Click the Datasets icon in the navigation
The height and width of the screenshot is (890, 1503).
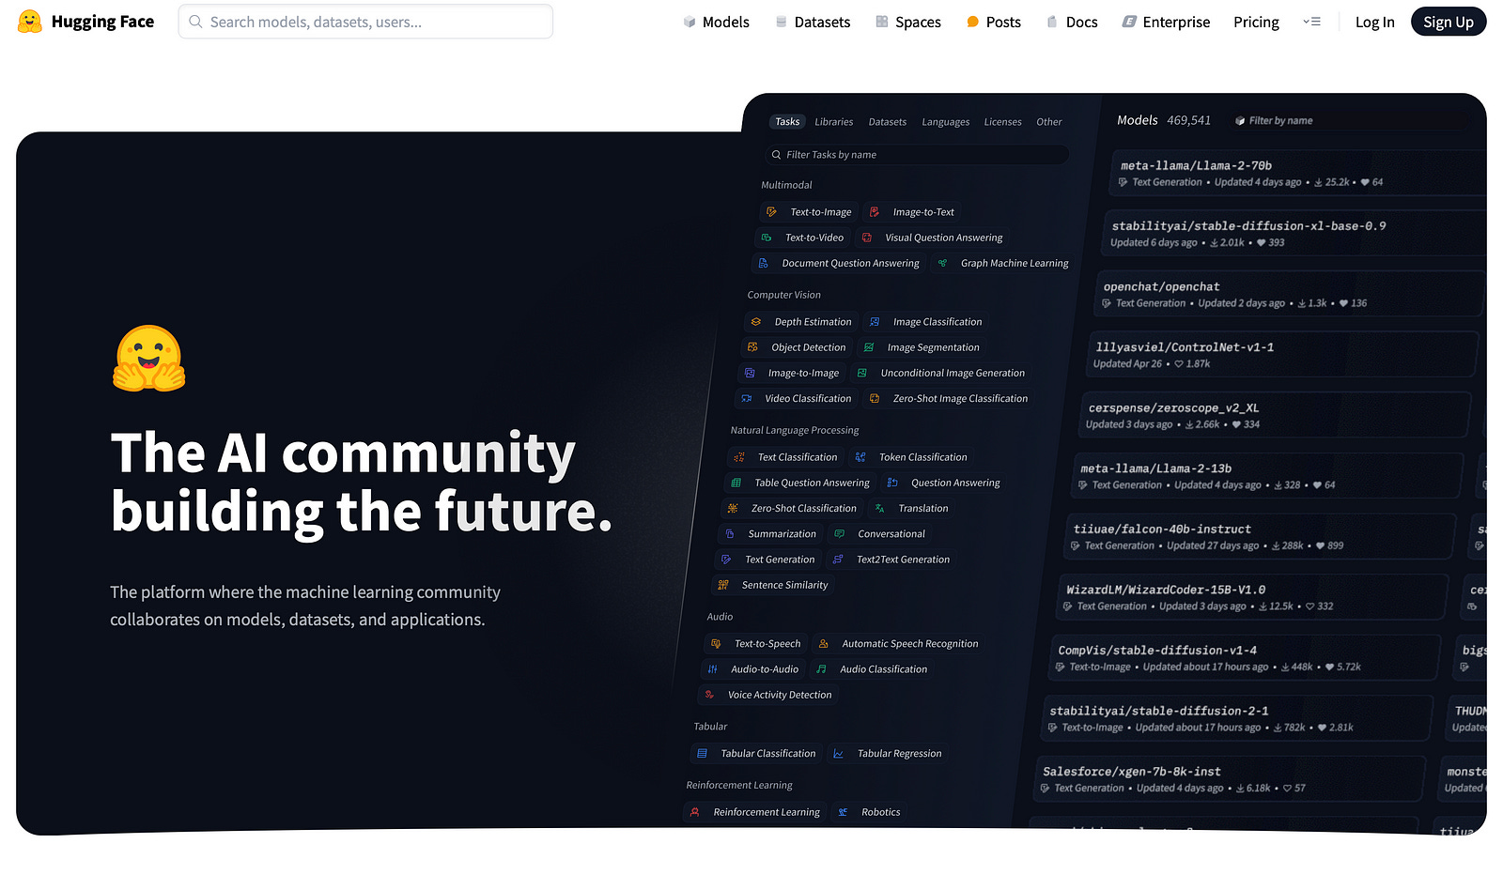(x=781, y=22)
